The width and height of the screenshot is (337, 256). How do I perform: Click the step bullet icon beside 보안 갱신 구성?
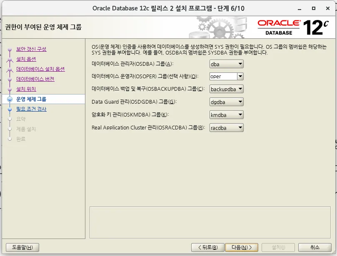(x=10, y=50)
